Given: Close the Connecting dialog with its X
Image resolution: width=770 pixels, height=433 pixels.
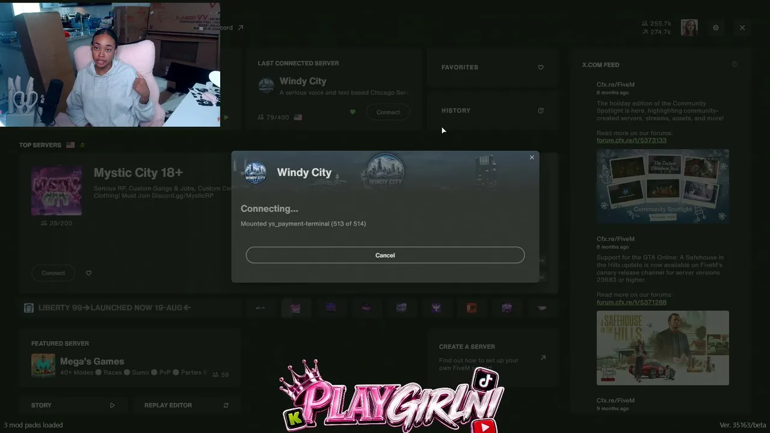Looking at the screenshot, I should click(532, 158).
